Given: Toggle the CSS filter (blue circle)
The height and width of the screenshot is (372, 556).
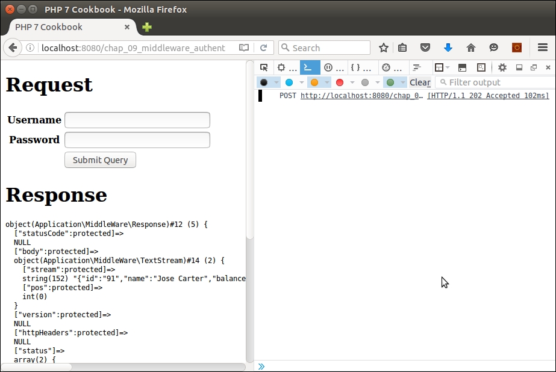Looking at the screenshot, I should point(289,82).
